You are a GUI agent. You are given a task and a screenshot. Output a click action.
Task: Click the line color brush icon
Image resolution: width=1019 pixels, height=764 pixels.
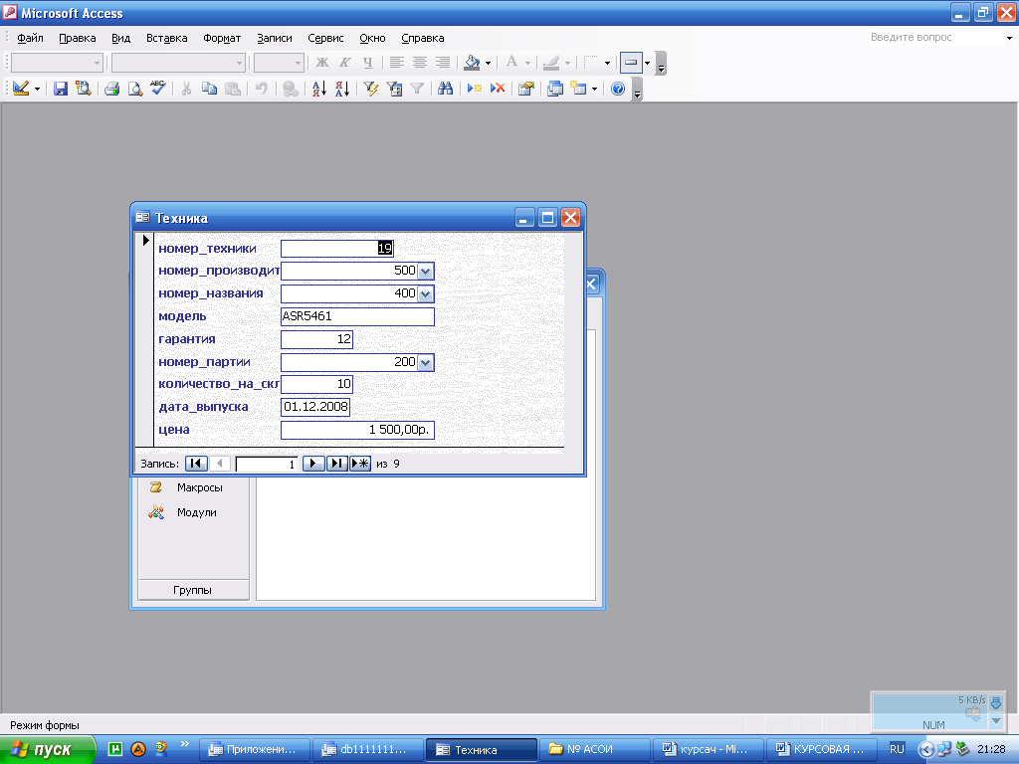(x=551, y=63)
